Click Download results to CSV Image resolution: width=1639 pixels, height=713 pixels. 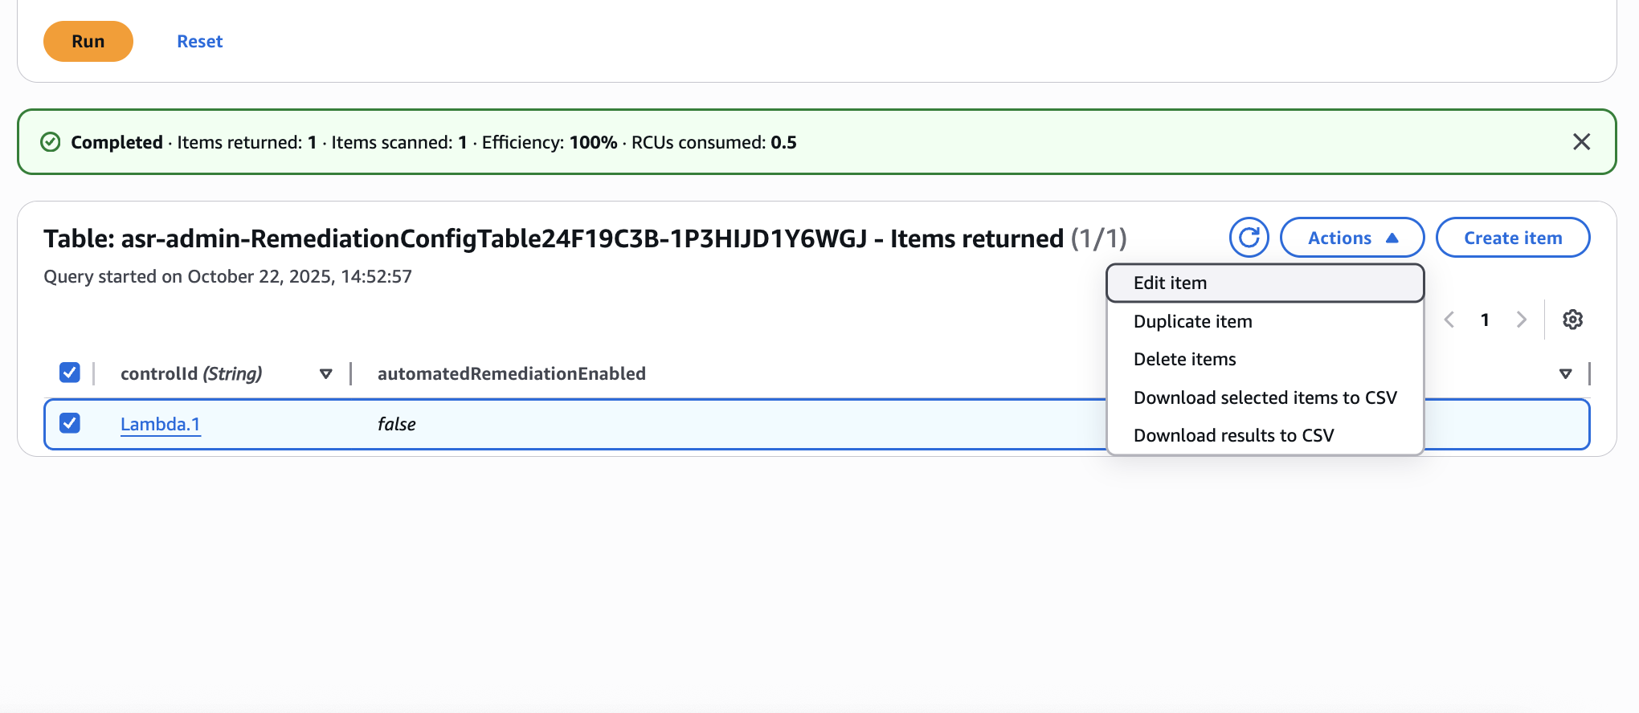click(x=1233, y=434)
